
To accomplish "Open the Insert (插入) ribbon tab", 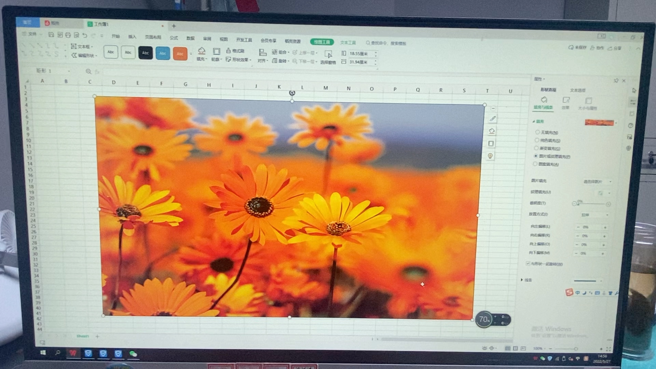I will pos(132,37).
